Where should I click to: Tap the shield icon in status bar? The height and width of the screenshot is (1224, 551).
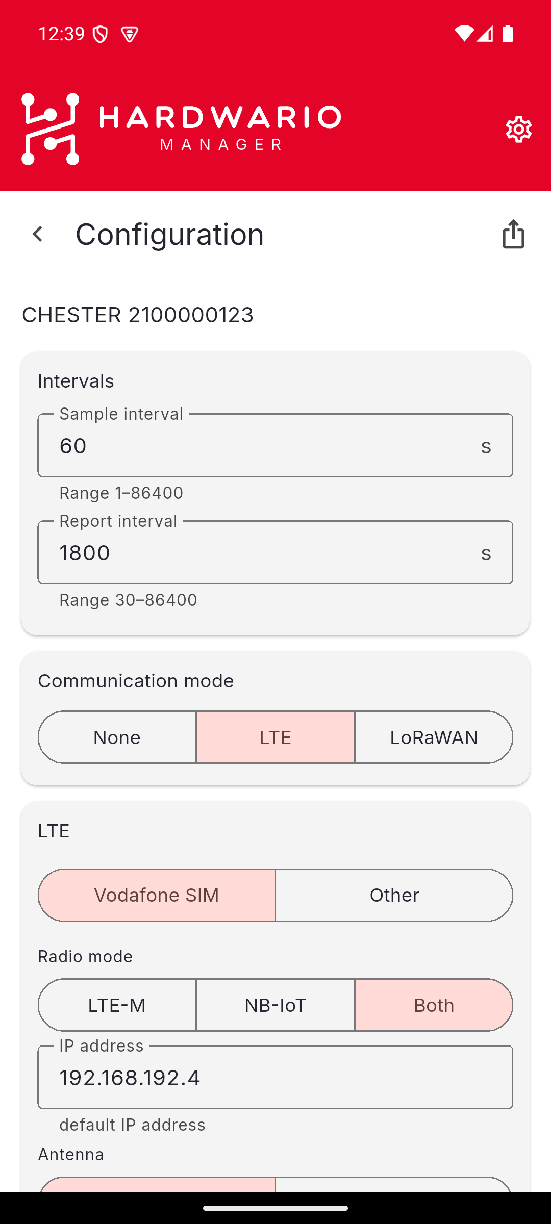(101, 34)
